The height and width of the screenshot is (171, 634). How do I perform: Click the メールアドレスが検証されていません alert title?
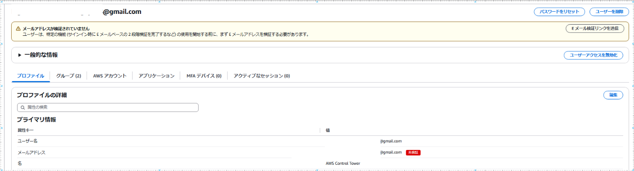(56, 28)
